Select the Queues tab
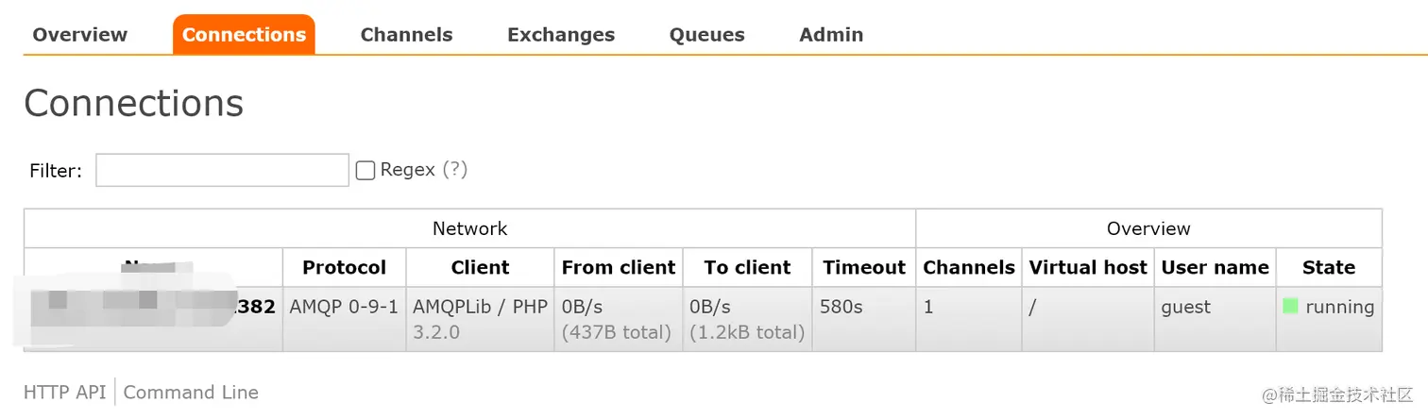 [706, 35]
